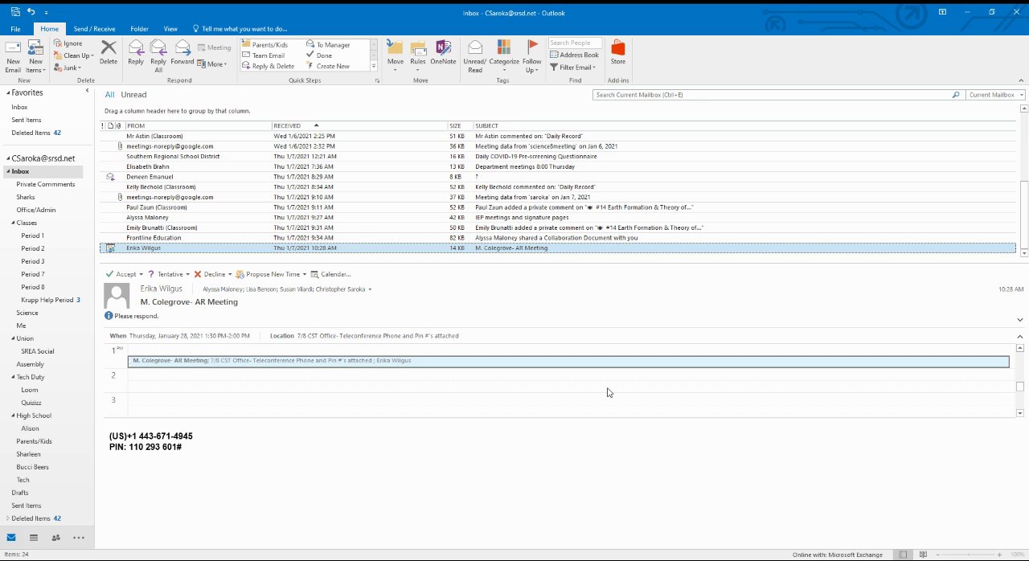
Task: Forward the selected message
Action: tap(182, 53)
